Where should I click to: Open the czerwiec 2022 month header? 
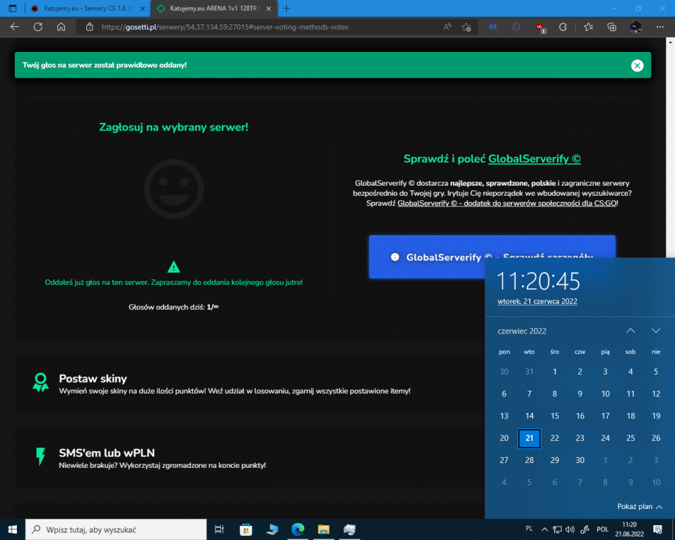click(522, 331)
